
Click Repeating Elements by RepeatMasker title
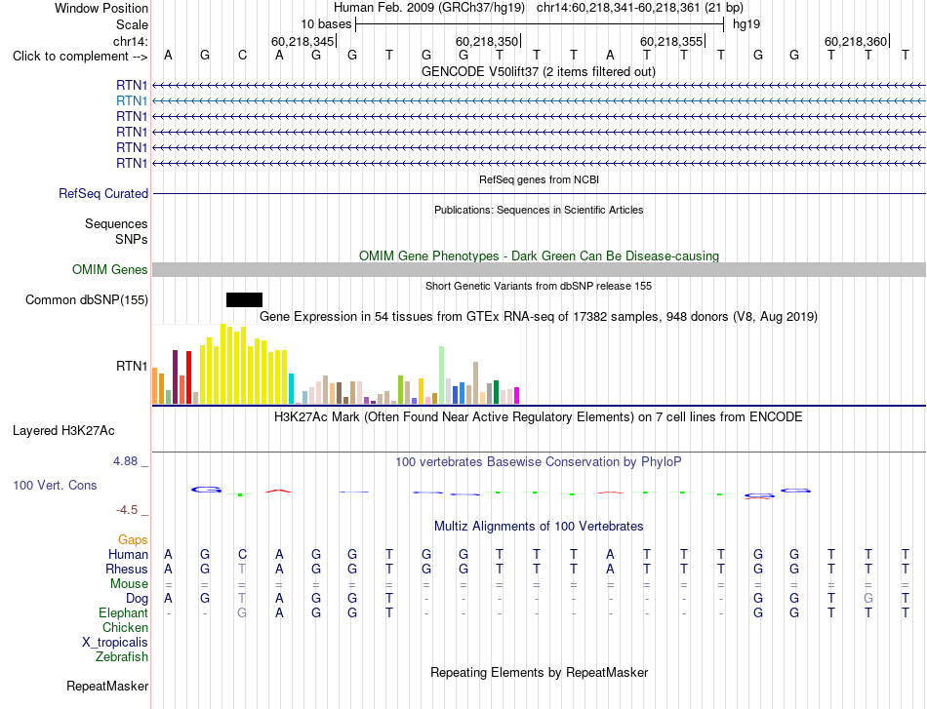coord(540,672)
